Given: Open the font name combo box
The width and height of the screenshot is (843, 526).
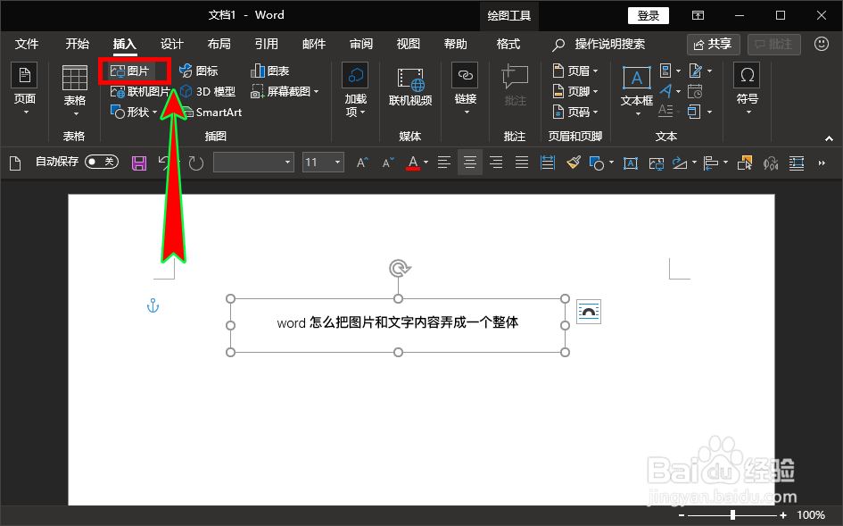Looking at the screenshot, I should [x=253, y=162].
